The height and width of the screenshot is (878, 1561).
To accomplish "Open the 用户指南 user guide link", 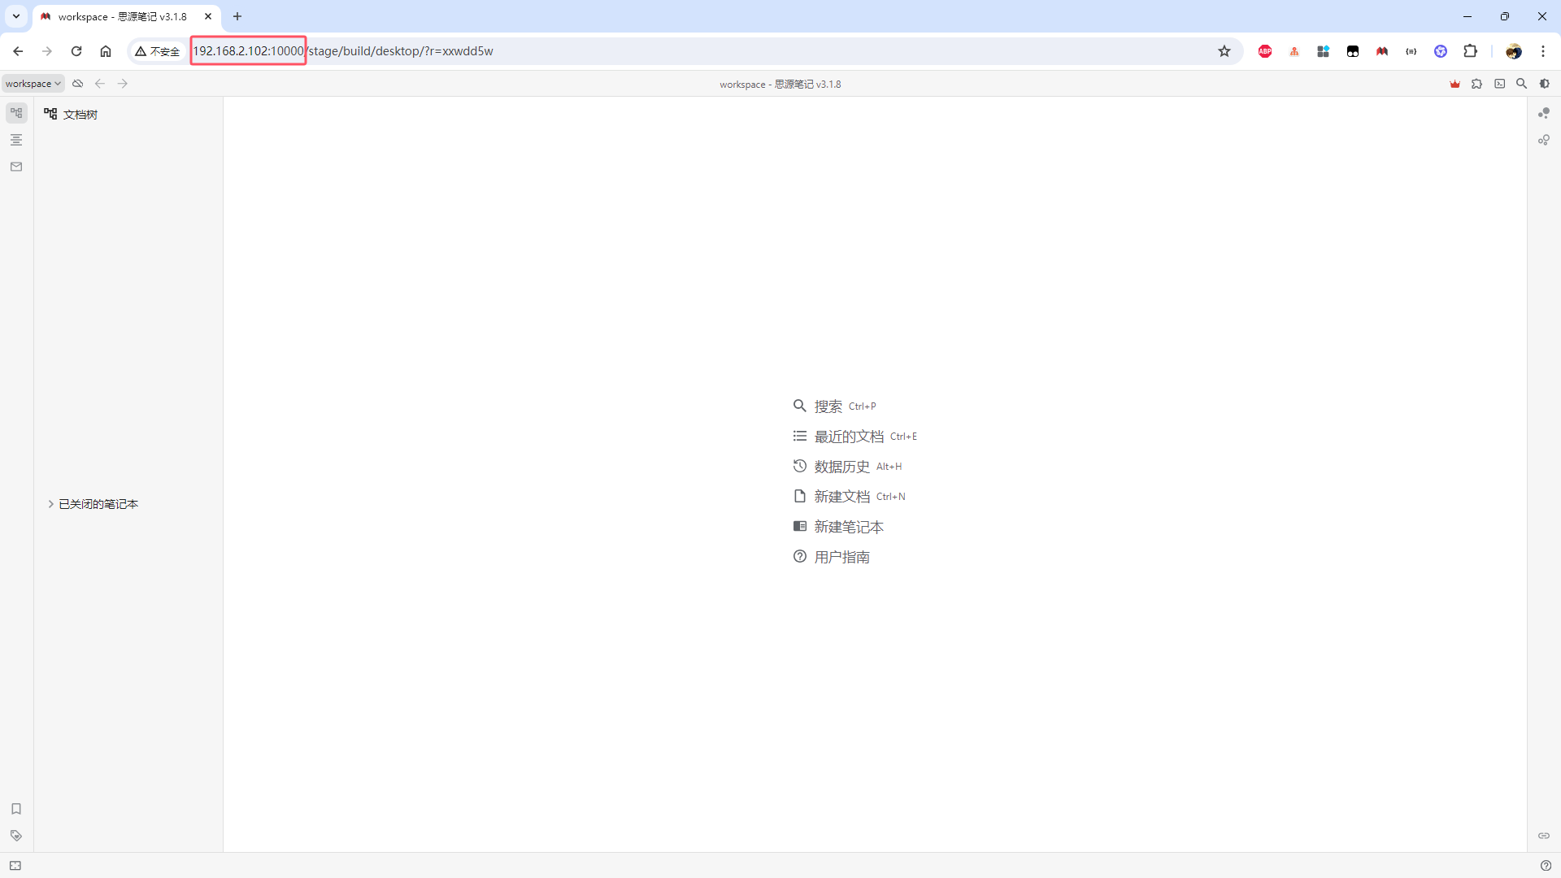I will (x=841, y=557).
